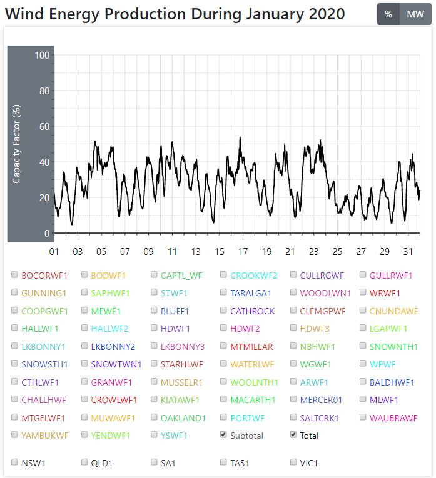Click the Capacity Factor (%) axis label

click(x=17, y=144)
